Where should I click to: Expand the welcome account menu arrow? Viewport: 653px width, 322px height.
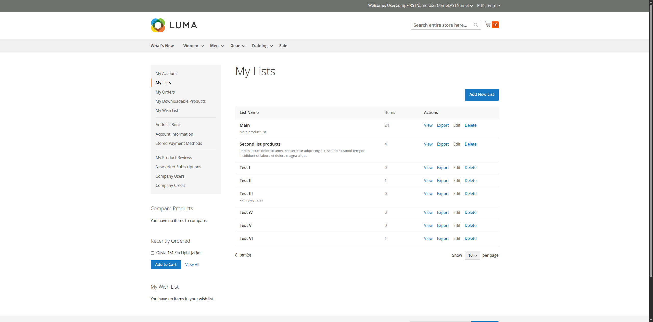(471, 6)
